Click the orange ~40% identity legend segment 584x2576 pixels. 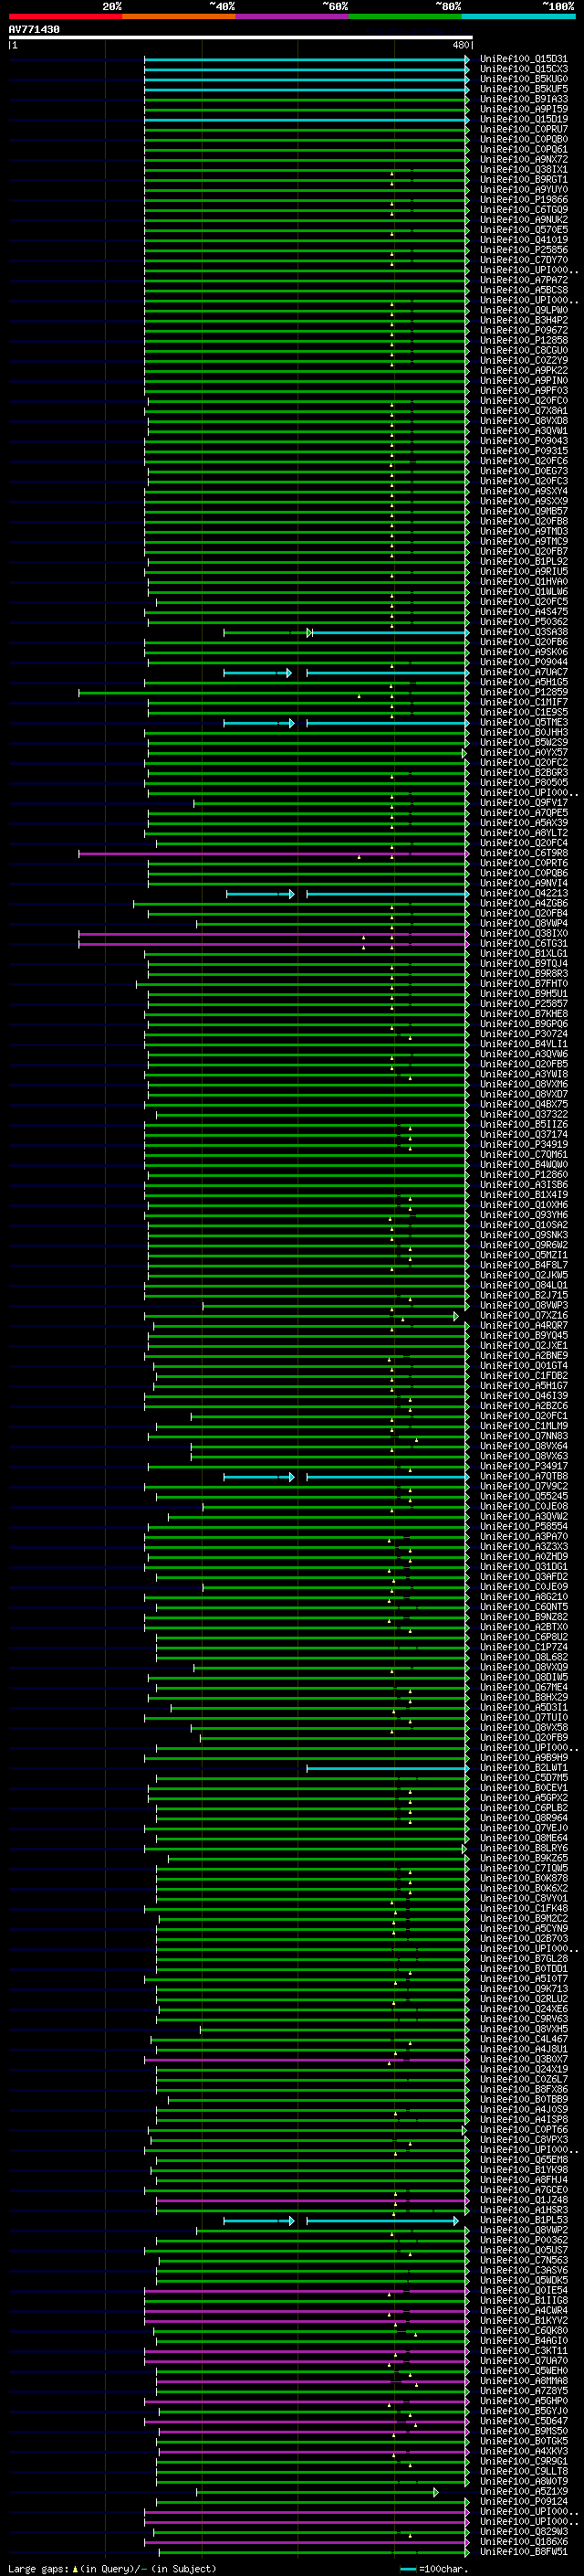tap(179, 16)
